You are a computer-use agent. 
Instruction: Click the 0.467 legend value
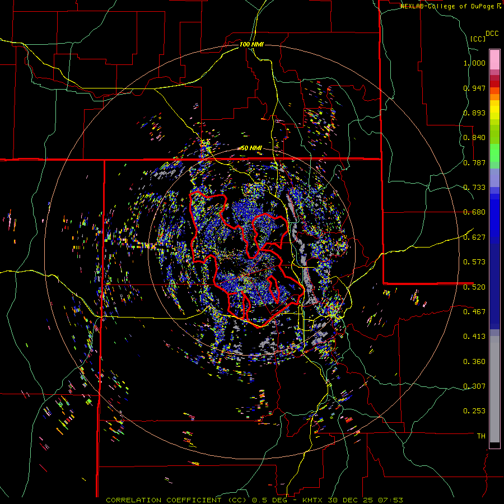click(474, 311)
